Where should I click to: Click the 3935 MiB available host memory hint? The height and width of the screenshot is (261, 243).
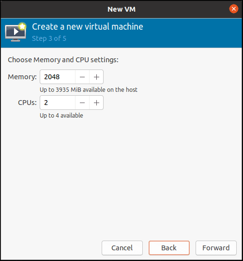[89, 90]
